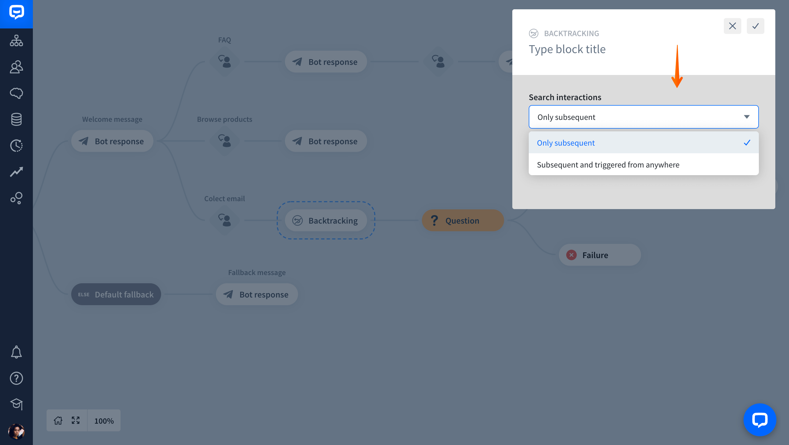Open the Archives clock icon
Image resolution: width=789 pixels, height=445 pixels.
click(16, 146)
